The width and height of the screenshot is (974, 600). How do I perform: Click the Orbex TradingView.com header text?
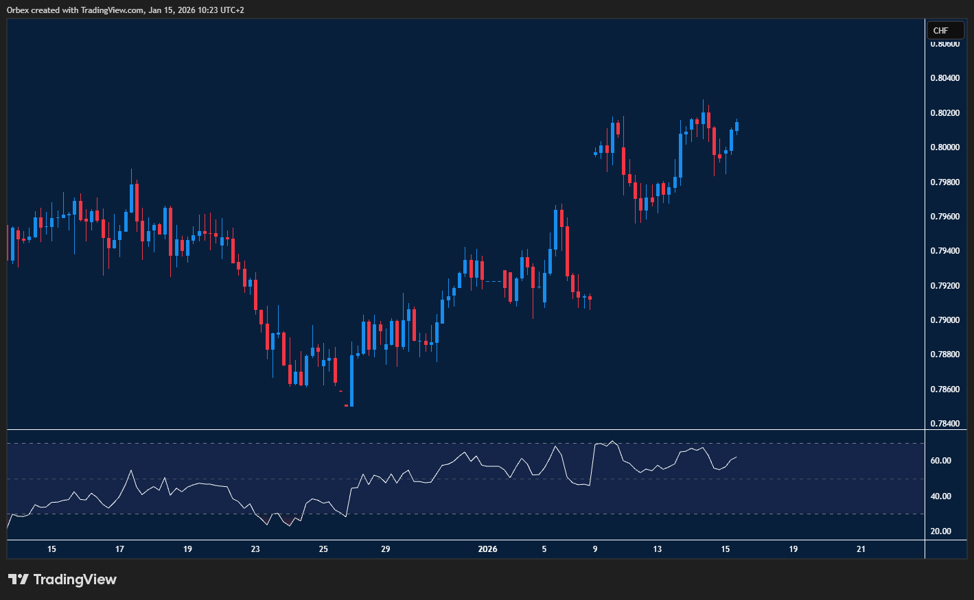pyautogui.click(x=125, y=10)
